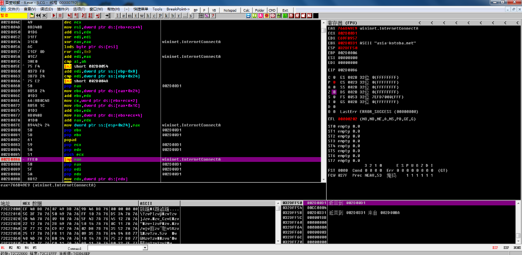Click the CMD button
The width and height of the screenshot is (522, 255).
tap(272, 10)
